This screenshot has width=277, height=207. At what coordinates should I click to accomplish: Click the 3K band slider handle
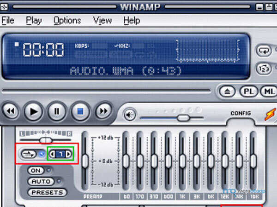(x=197, y=161)
